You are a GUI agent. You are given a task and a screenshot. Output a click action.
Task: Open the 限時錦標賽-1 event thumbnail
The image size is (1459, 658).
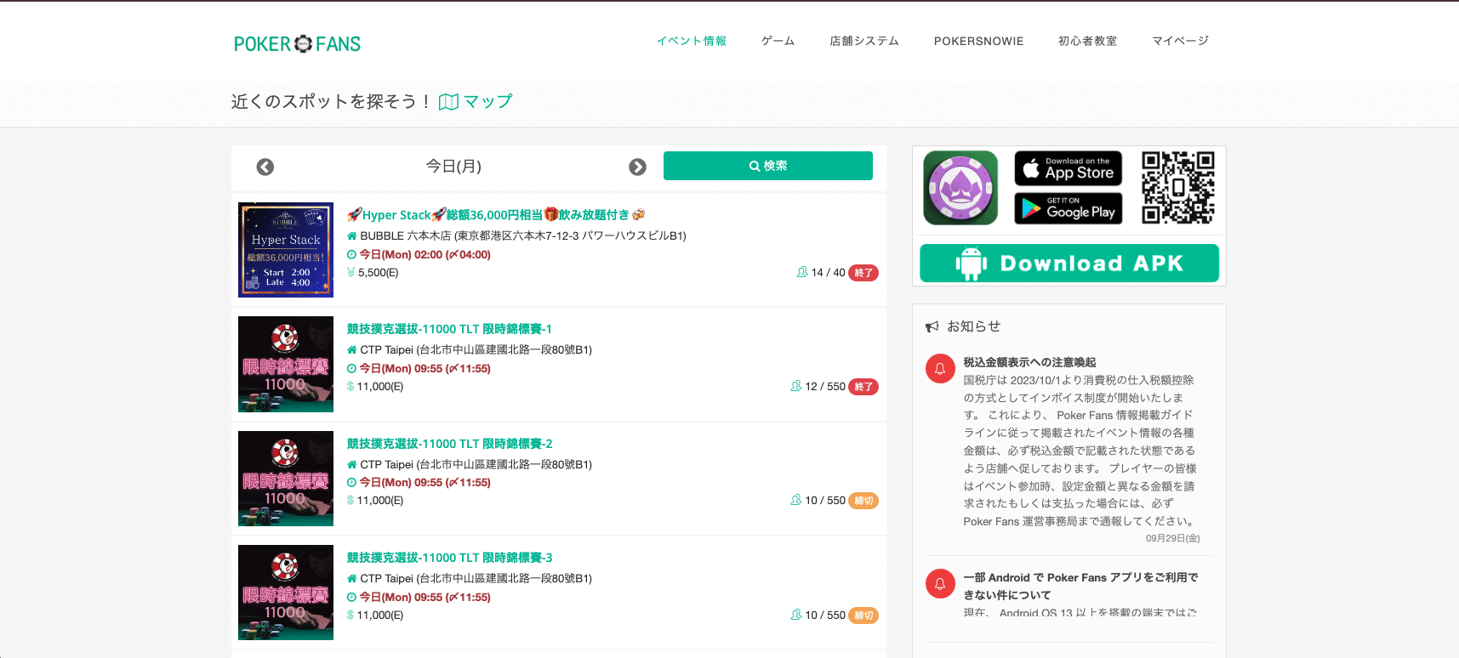point(286,364)
